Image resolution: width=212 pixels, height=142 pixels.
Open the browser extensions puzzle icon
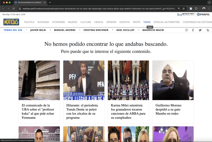click(196, 9)
